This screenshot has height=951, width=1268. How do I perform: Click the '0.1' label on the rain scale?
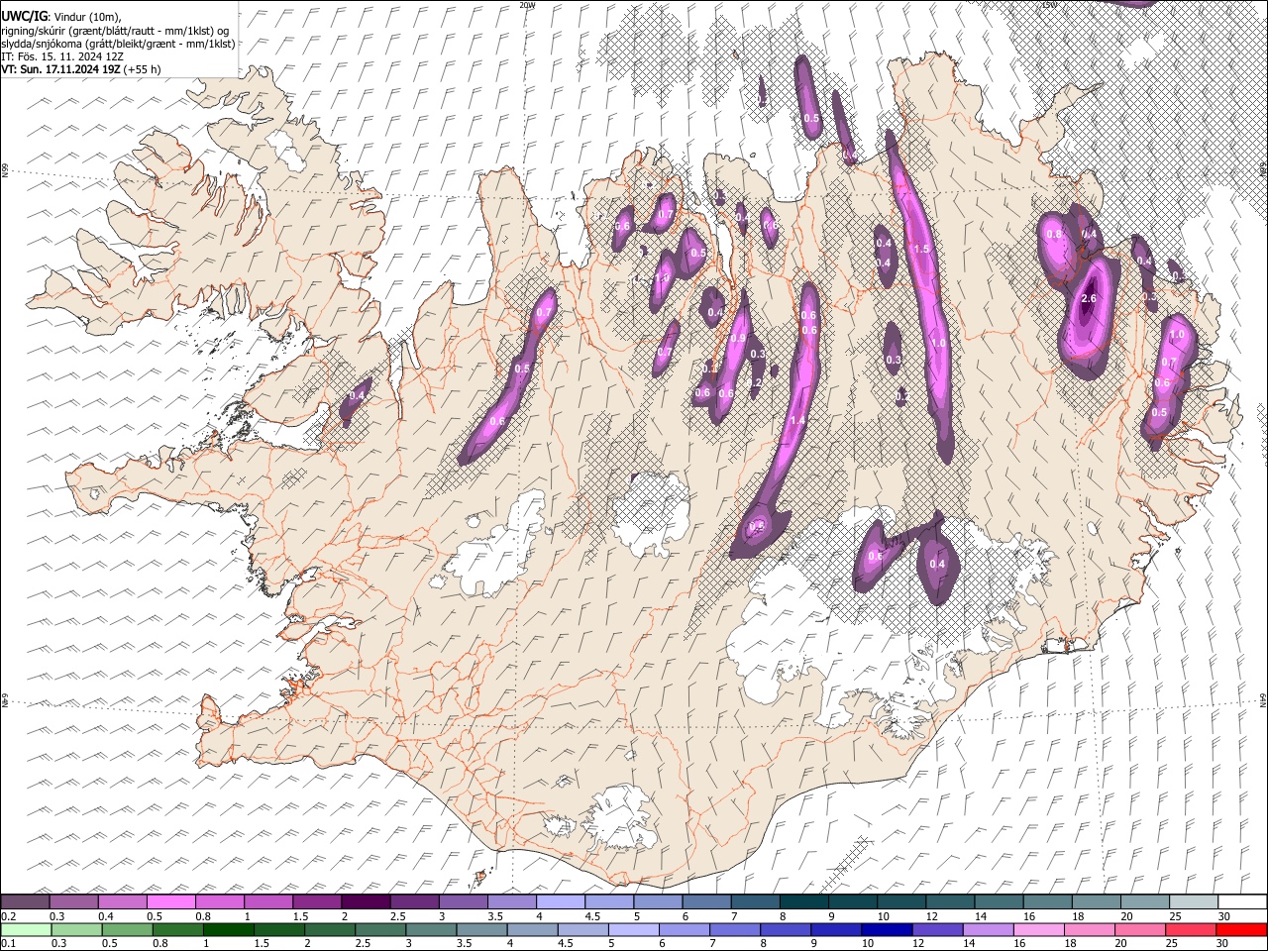pyautogui.click(x=8, y=944)
